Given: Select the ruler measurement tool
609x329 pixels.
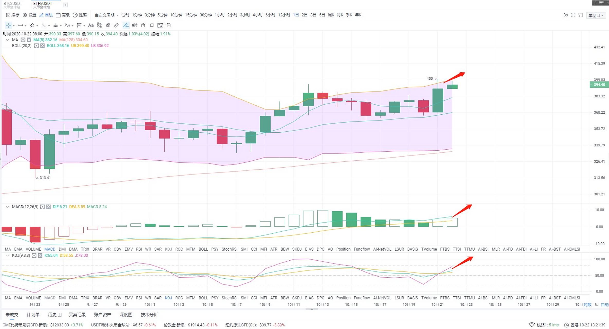Looking at the screenshot, I should (x=116, y=25).
